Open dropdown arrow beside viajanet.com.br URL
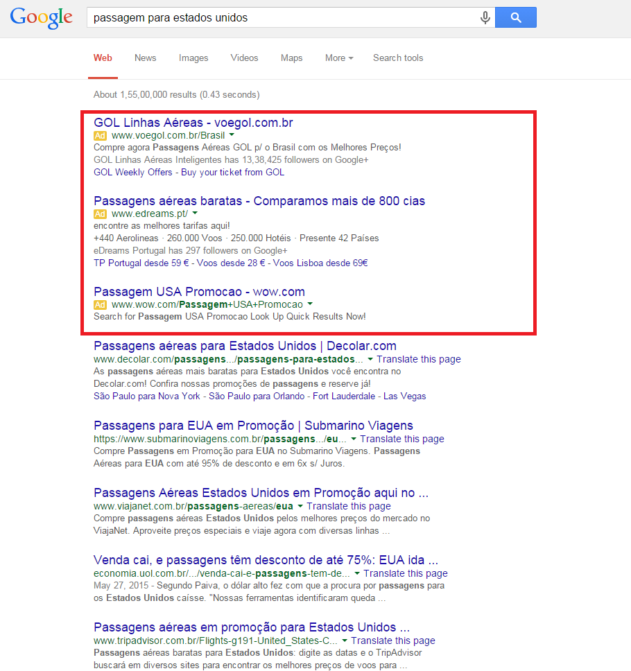The height and width of the screenshot is (671, 631). (300, 506)
